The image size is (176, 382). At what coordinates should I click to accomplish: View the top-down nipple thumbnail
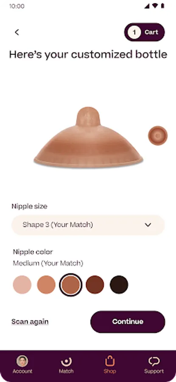point(158,135)
